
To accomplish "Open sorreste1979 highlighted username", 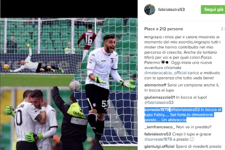I will click(157, 109).
